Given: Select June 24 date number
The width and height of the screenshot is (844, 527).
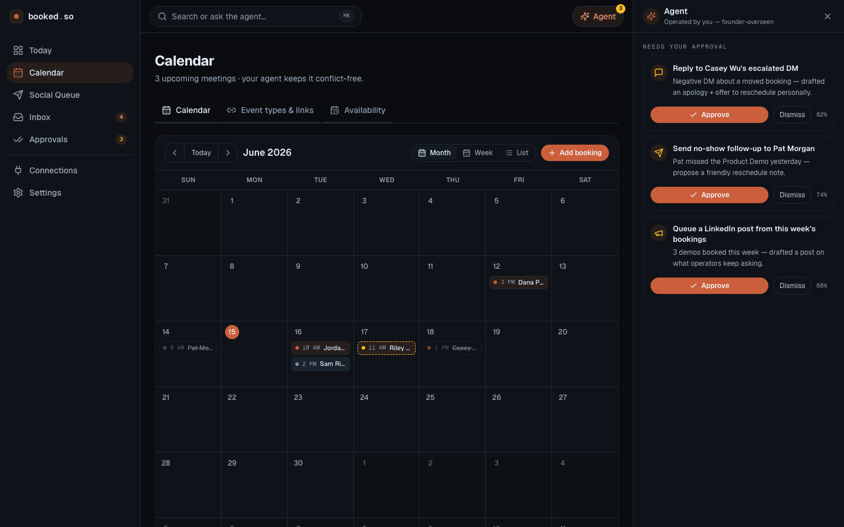Looking at the screenshot, I should click(364, 398).
